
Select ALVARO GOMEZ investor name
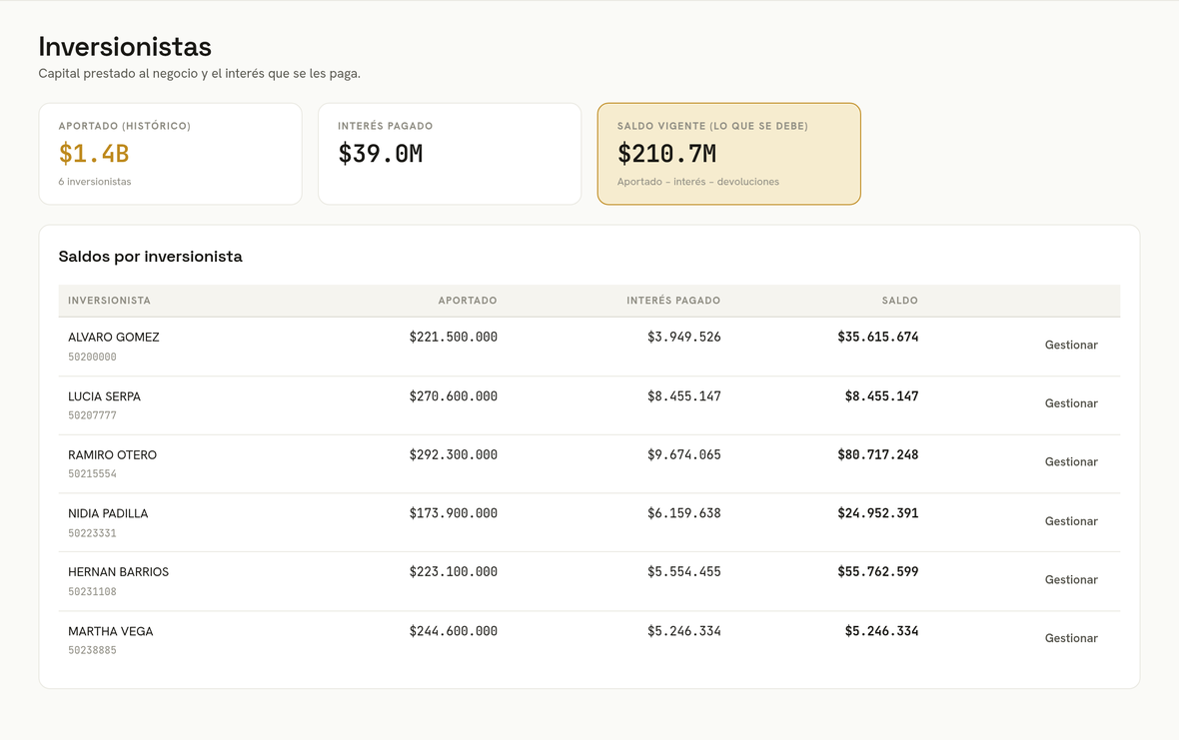114,338
